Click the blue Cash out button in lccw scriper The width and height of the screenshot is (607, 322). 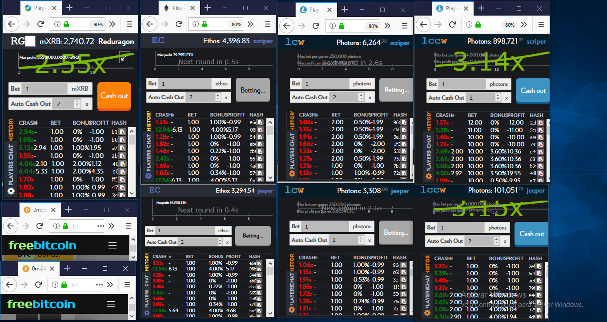point(533,91)
